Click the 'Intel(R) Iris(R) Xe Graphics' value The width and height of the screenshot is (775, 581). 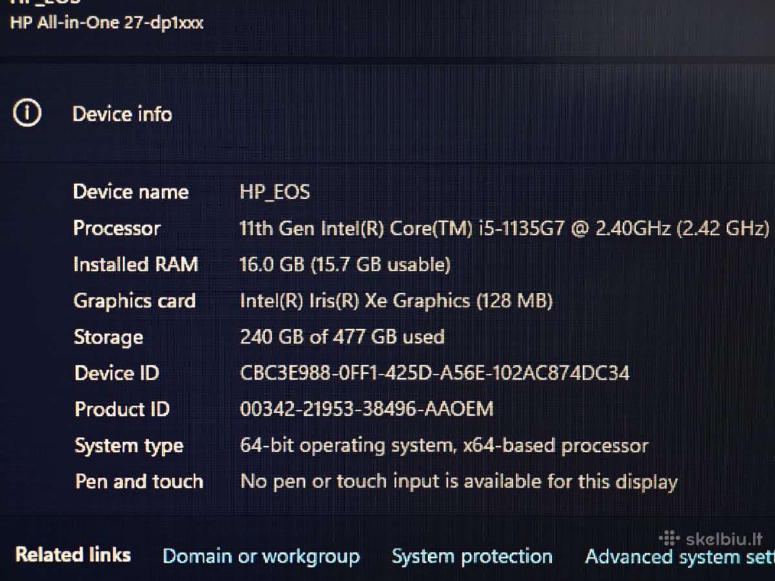pyautogui.click(x=397, y=301)
